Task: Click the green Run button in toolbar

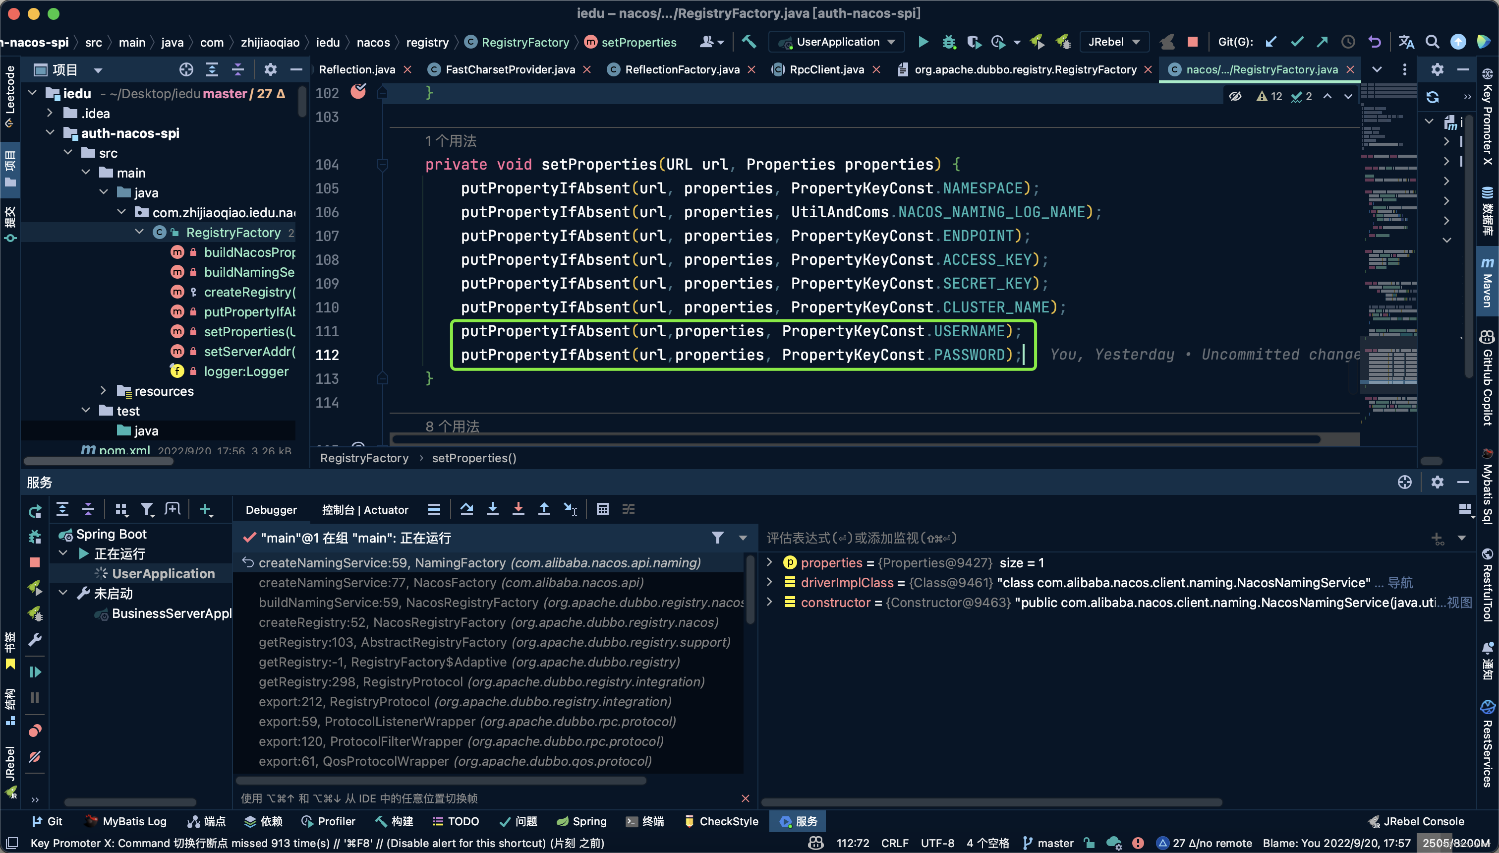Action: click(923, 42)
